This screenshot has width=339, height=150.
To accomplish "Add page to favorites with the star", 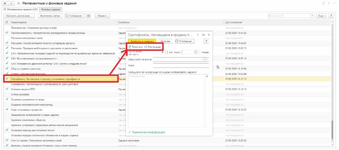I will pyautogui.click(x=18, y=3).
